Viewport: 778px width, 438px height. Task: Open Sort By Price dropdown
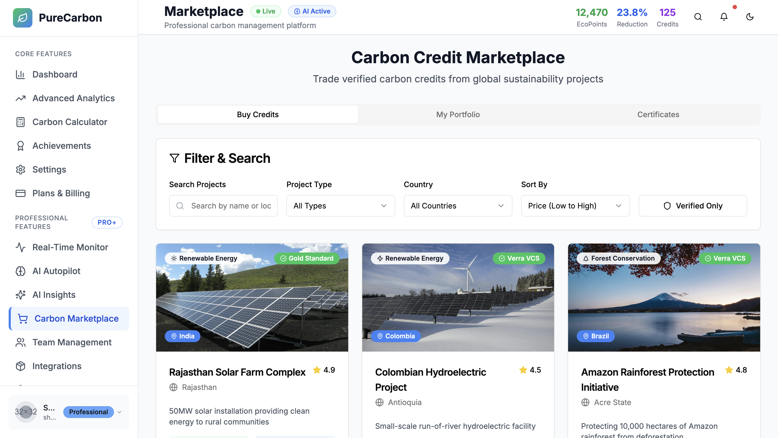click(575, 205)
